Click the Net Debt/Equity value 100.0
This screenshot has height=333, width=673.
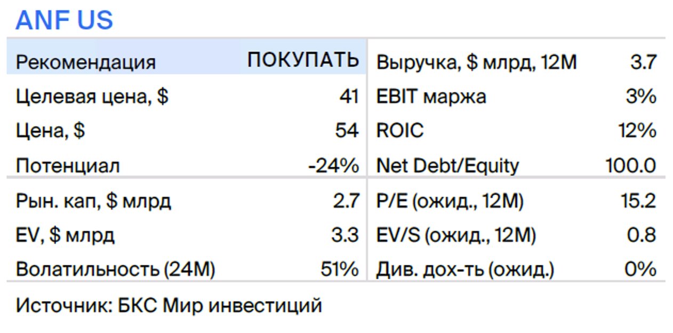click(x=631, y=165)
